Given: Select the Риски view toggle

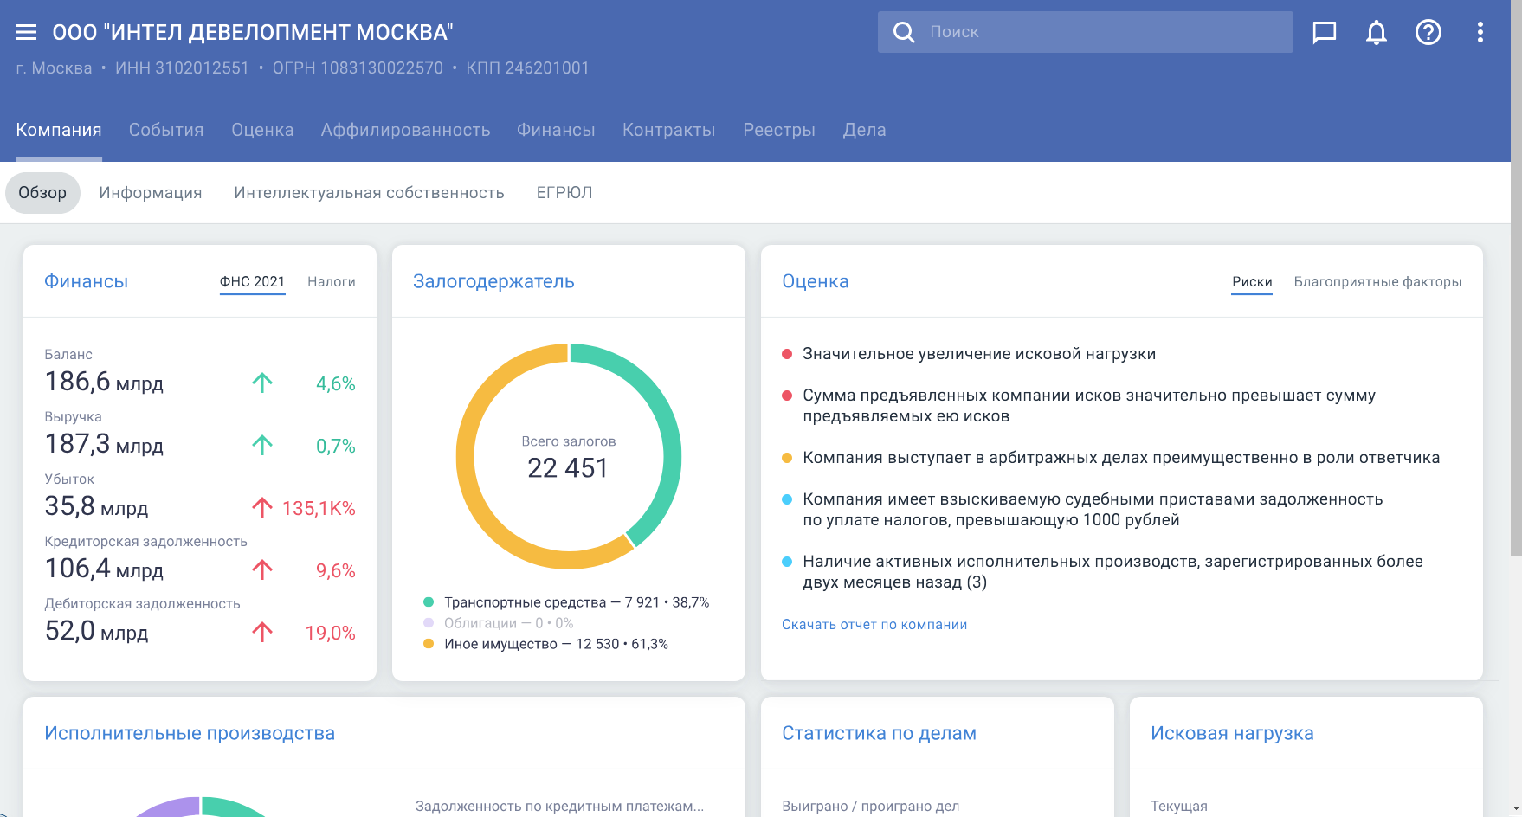Looking at the screenshot, I should coord(1252,281).
